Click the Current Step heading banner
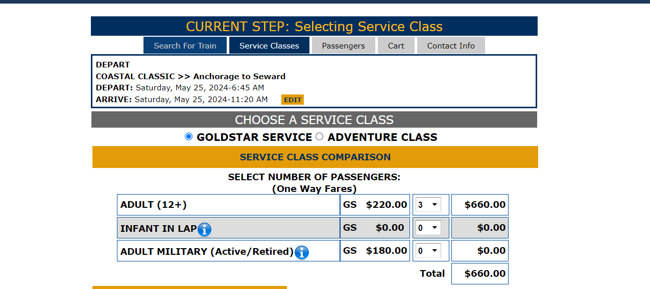The width and height of the screenshot is (650, 289). (314, 27)
